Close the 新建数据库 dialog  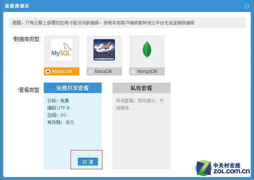[247, 6]
